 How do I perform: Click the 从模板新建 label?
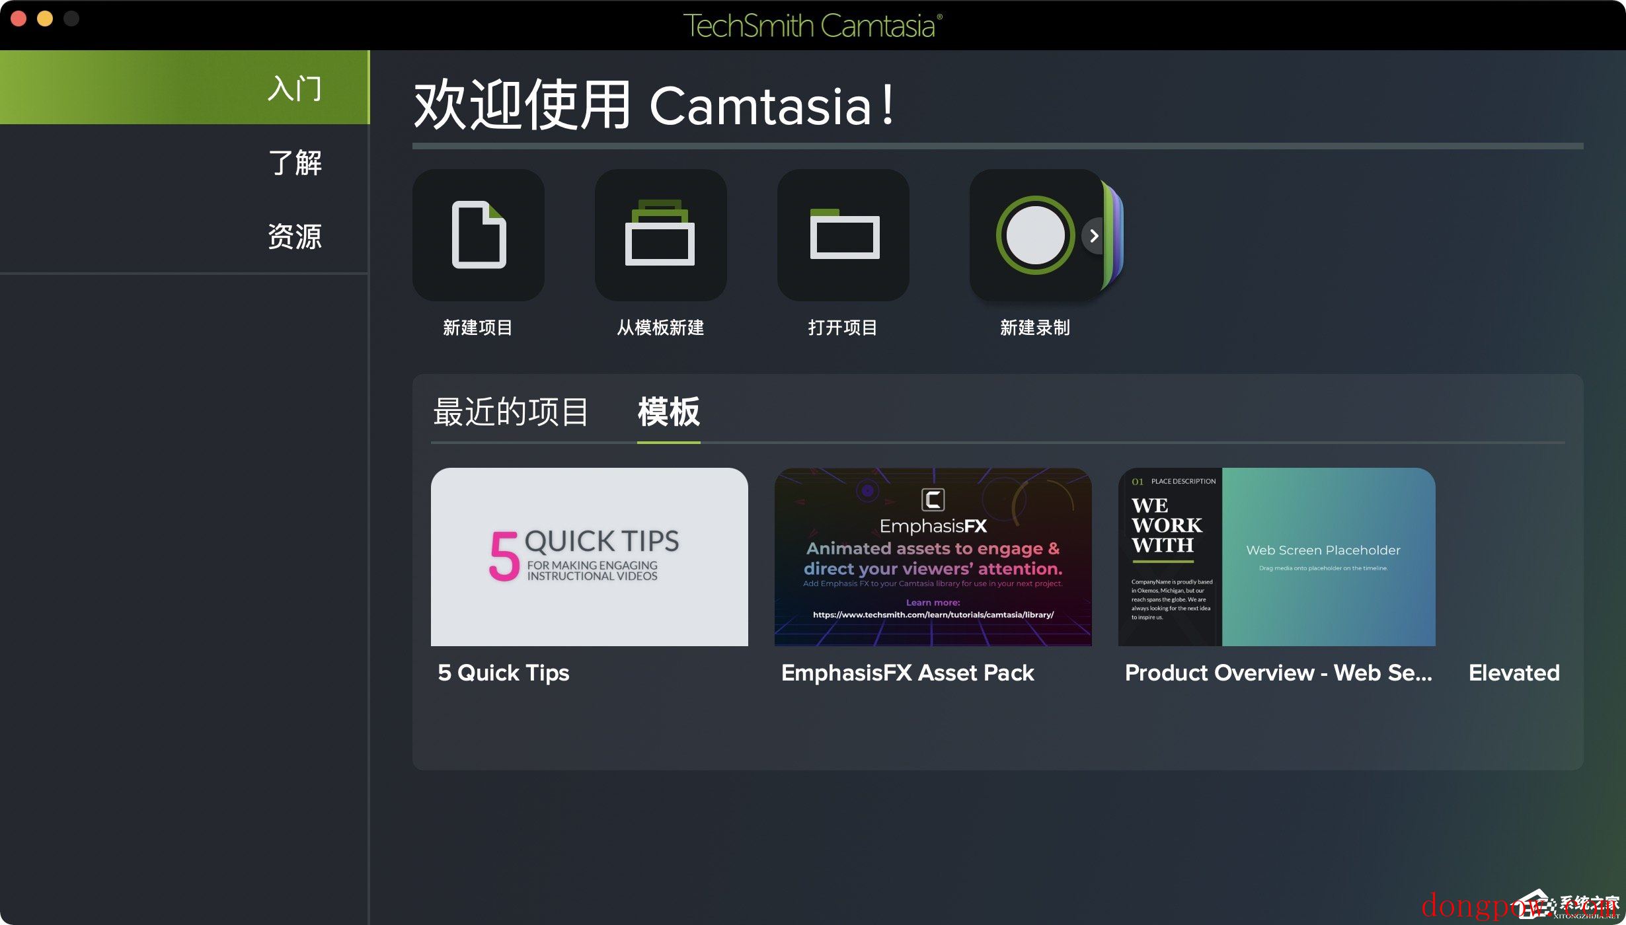[660, 327]
